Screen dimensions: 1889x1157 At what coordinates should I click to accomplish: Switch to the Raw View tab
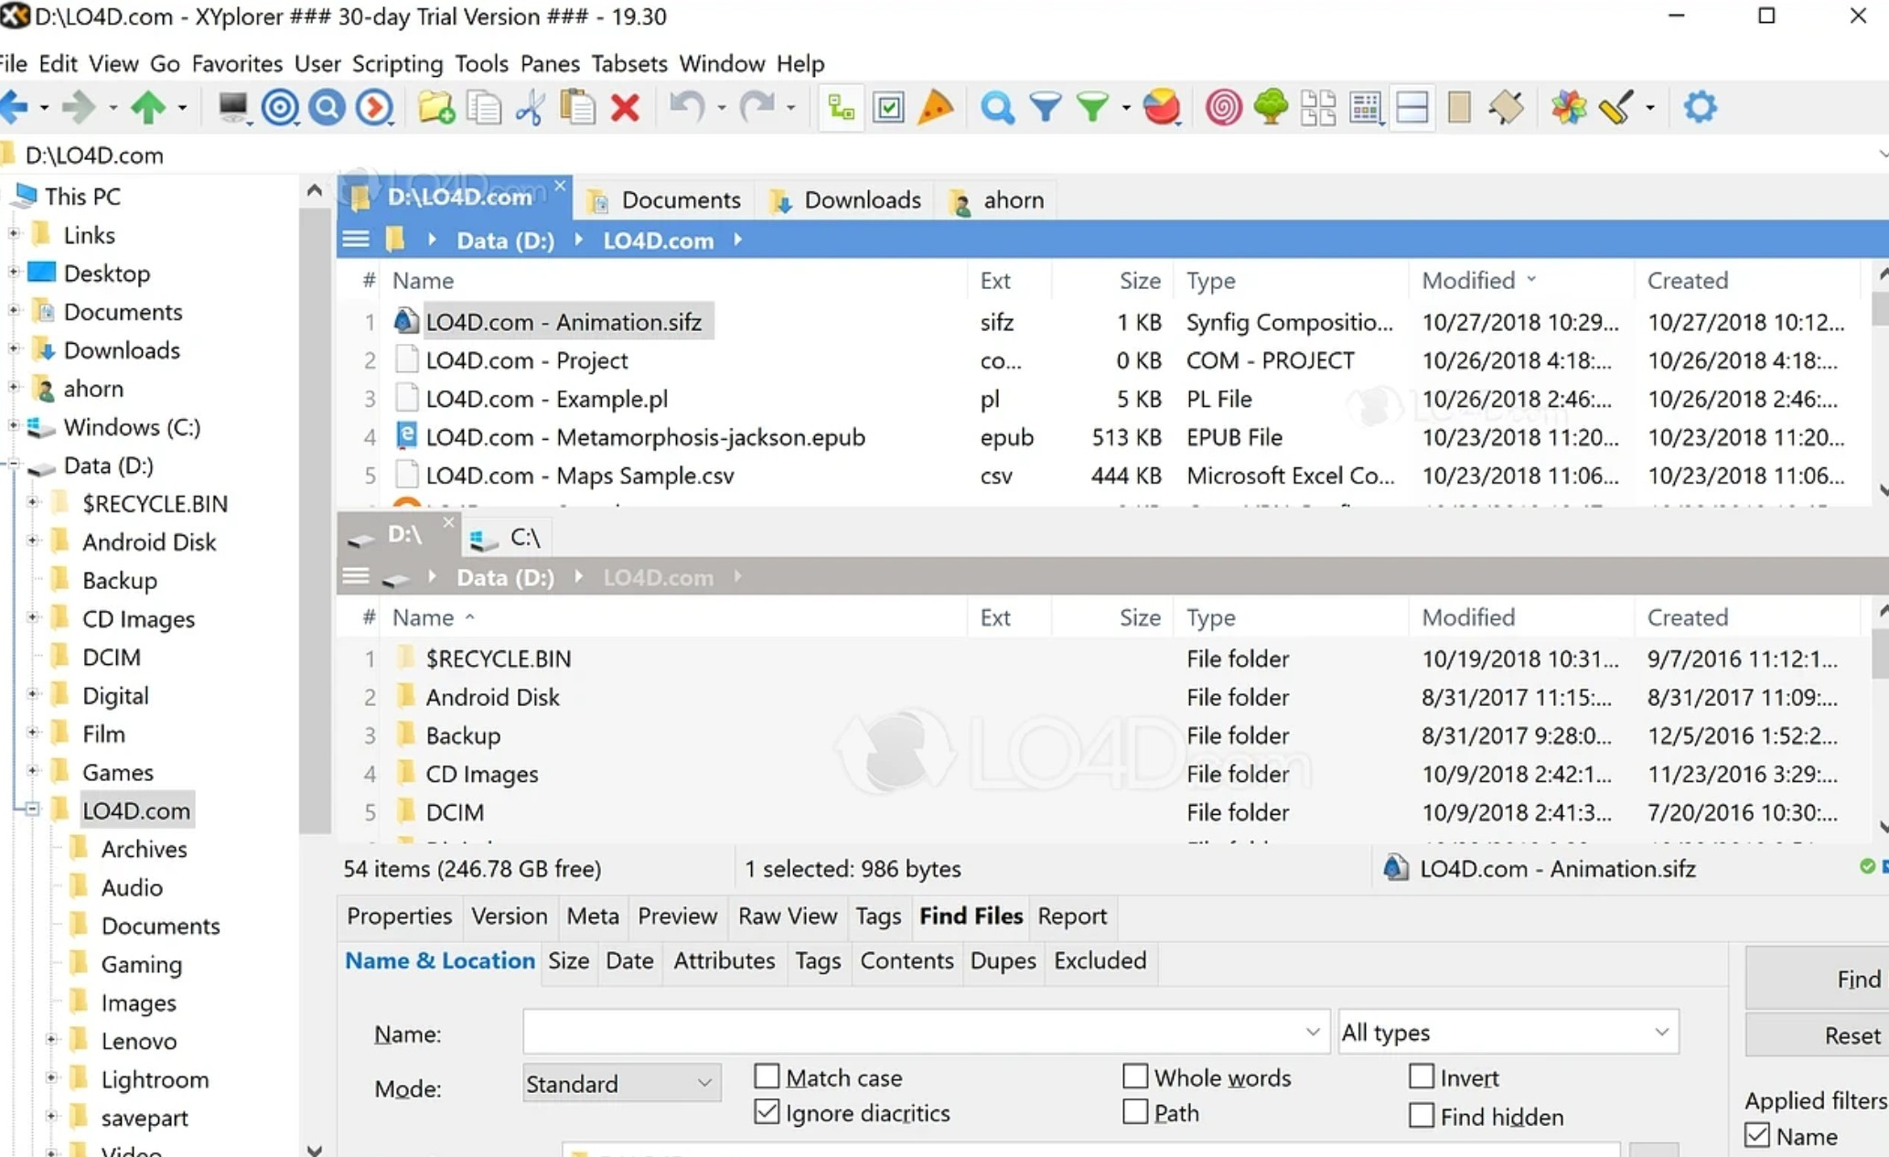pos(788,916)
